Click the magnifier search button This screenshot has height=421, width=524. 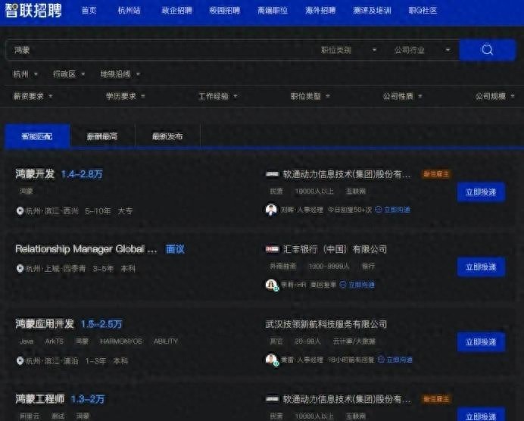[x=487, y=50]
